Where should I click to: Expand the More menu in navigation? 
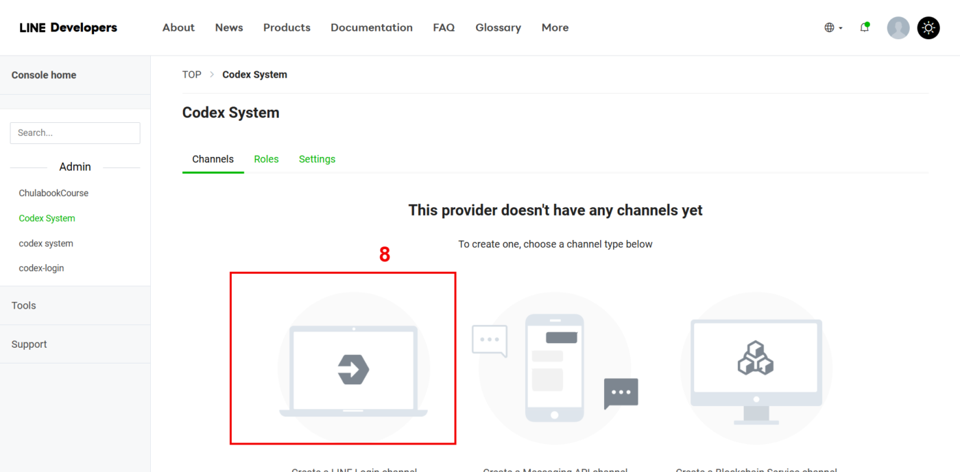555,27
